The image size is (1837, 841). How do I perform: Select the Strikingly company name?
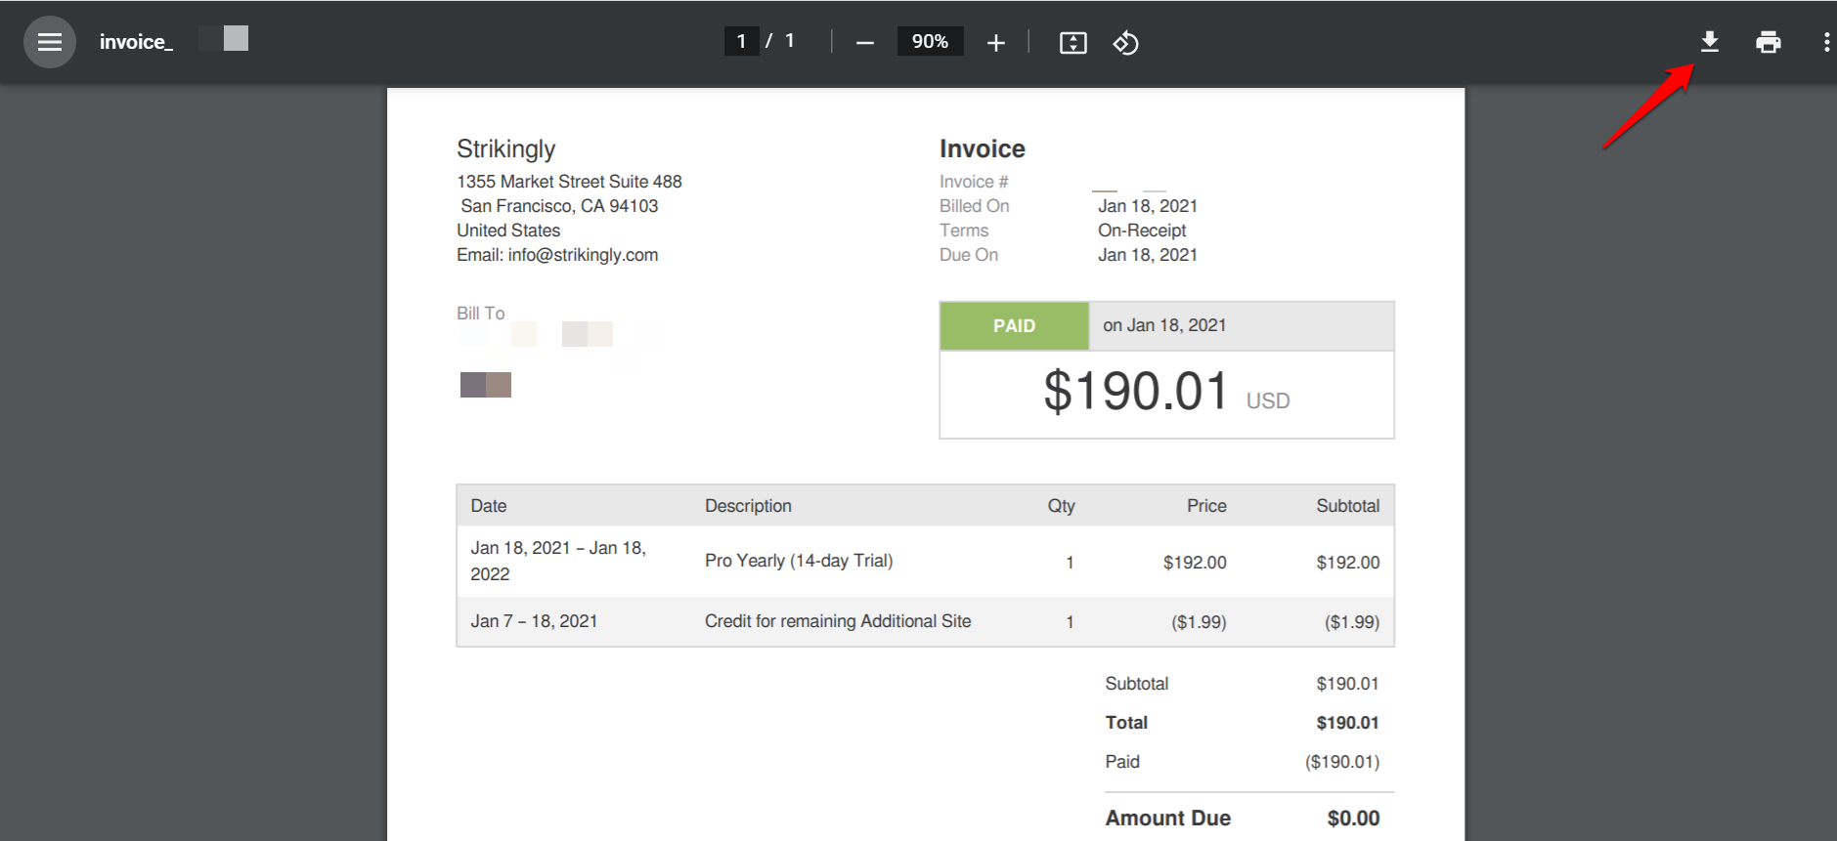(506, 148)
